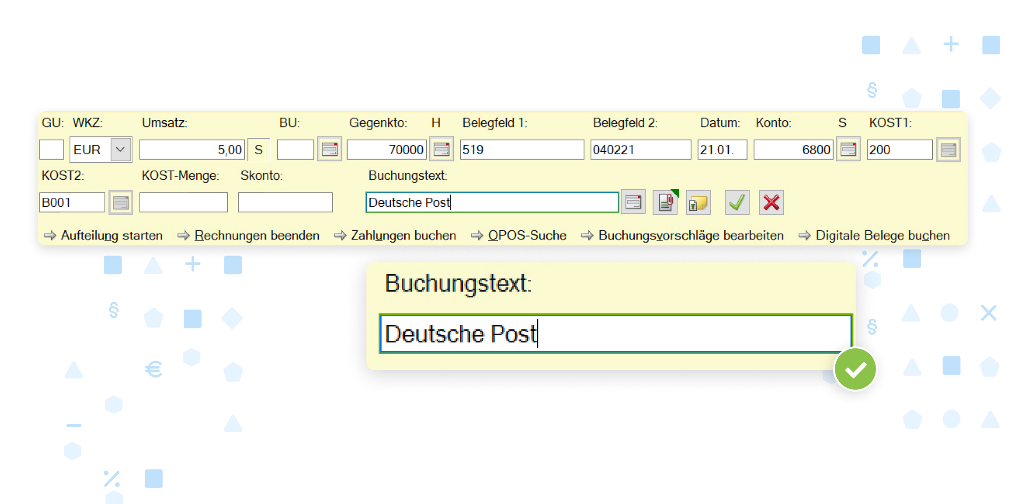Click the empty BU input field
The image size is (1020, 504).
(295, 150)
